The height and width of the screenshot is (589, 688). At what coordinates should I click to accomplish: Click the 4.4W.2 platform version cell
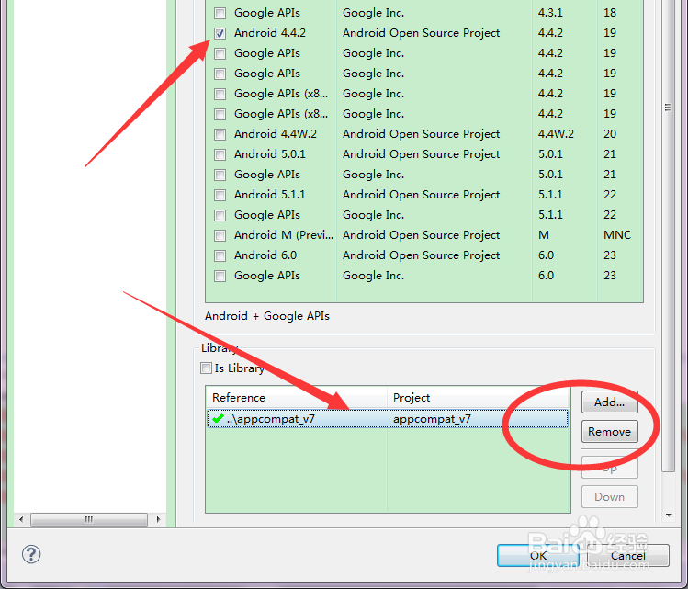[x=556, y=134]
